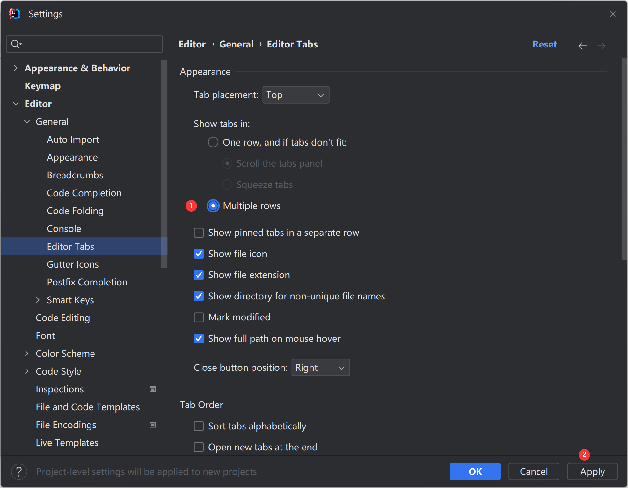
Task: Open File and Code Templates settings
Action: point(88,407)
